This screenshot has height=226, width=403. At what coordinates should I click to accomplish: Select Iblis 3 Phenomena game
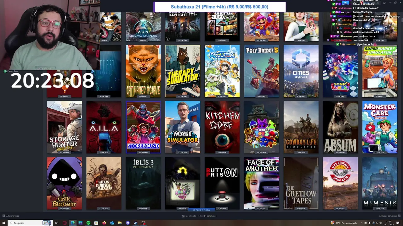(143, 183)
